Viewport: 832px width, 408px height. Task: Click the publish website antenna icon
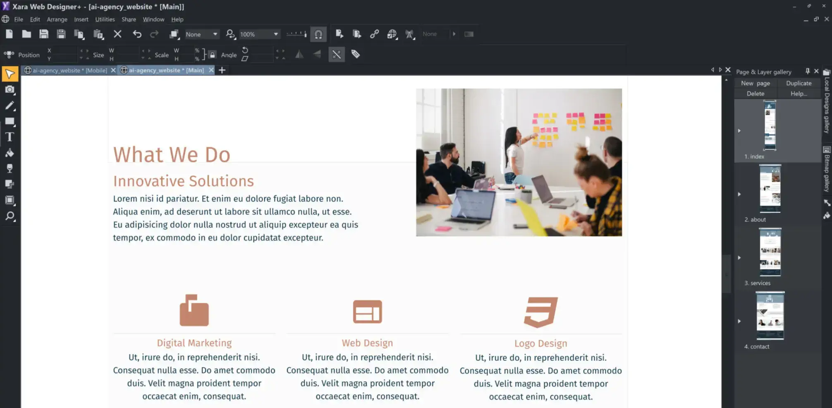pyautogui.click(x=409, y=34)
